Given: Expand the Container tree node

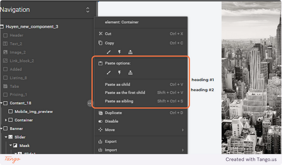Looking at the screenshot, I should tap(6, 120).
